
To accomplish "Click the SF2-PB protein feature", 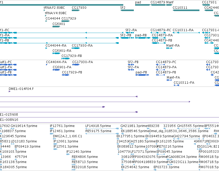I will pyautogui.click(x=131, y=65).
